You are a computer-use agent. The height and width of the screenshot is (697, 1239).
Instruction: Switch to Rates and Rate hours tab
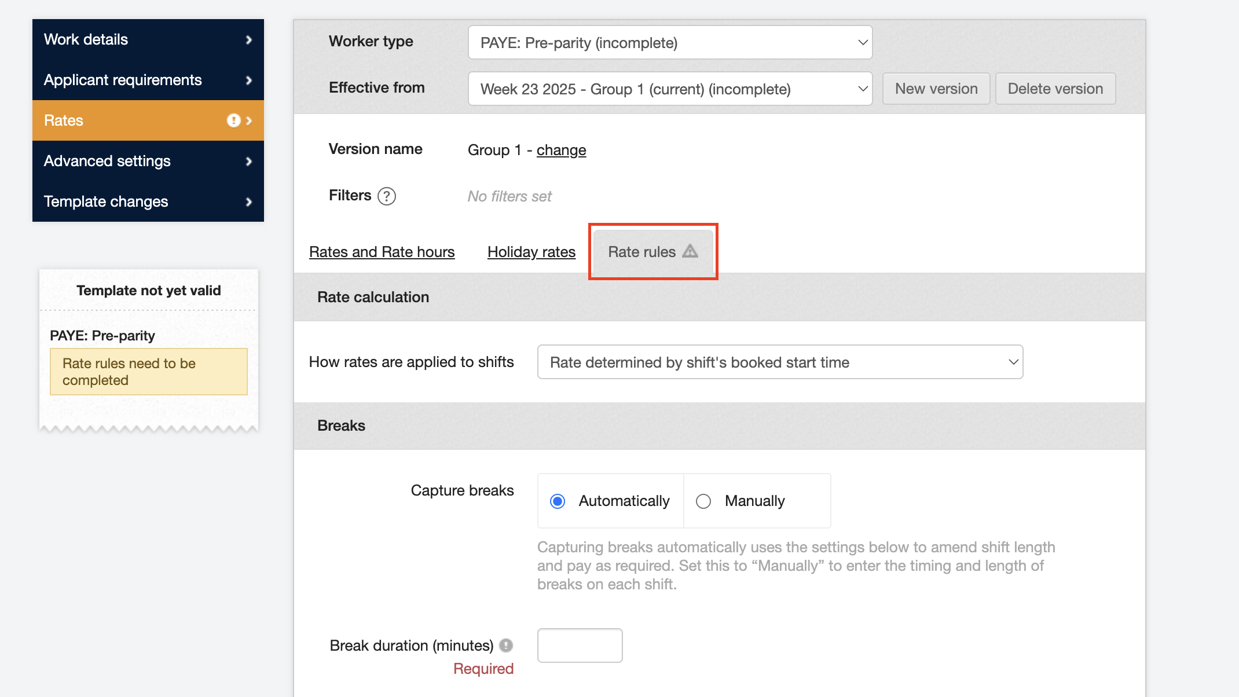click(382, 252)
